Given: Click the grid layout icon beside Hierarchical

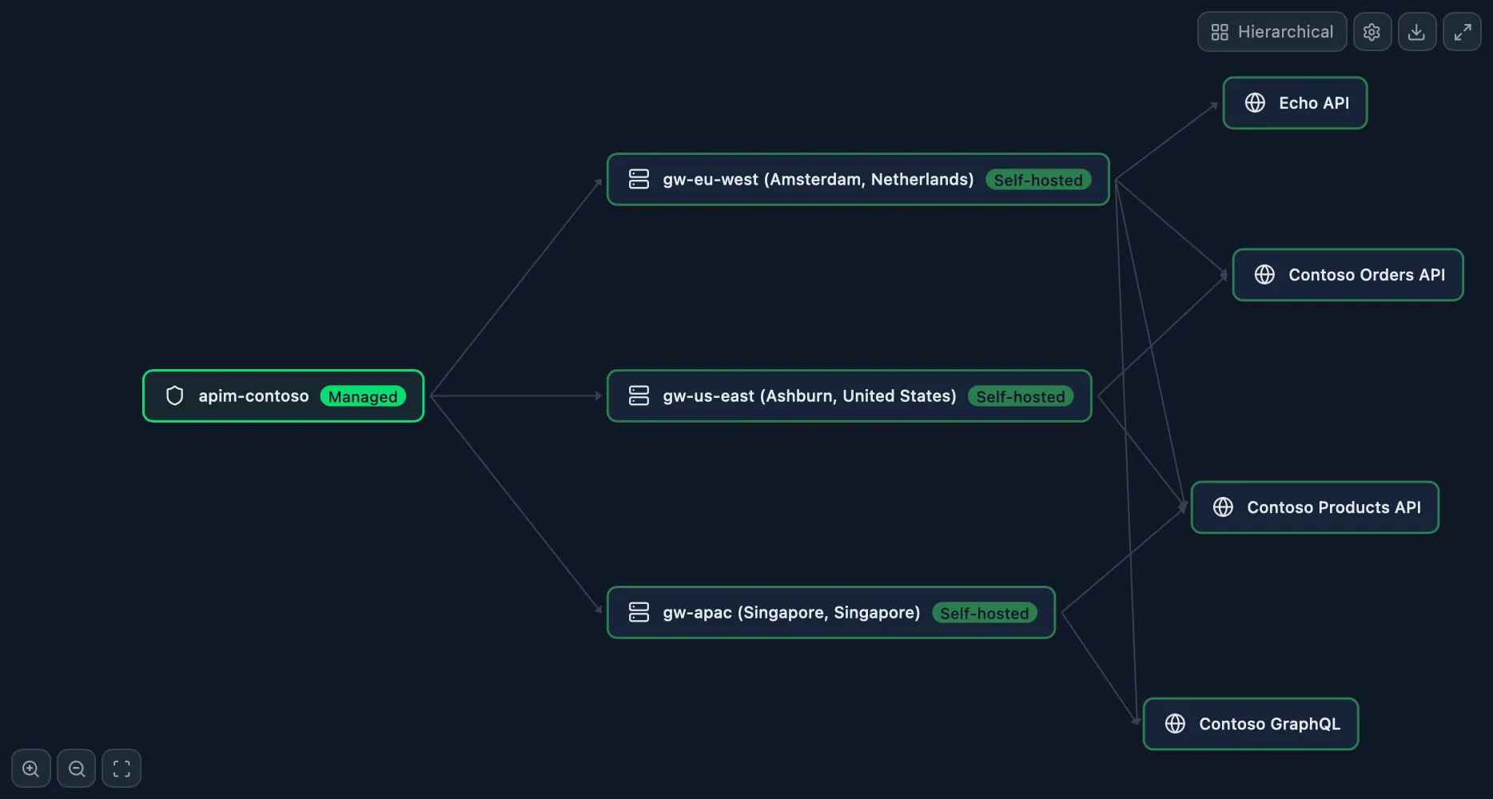Looking at the screenshot, I should (x=1220, y=31).
